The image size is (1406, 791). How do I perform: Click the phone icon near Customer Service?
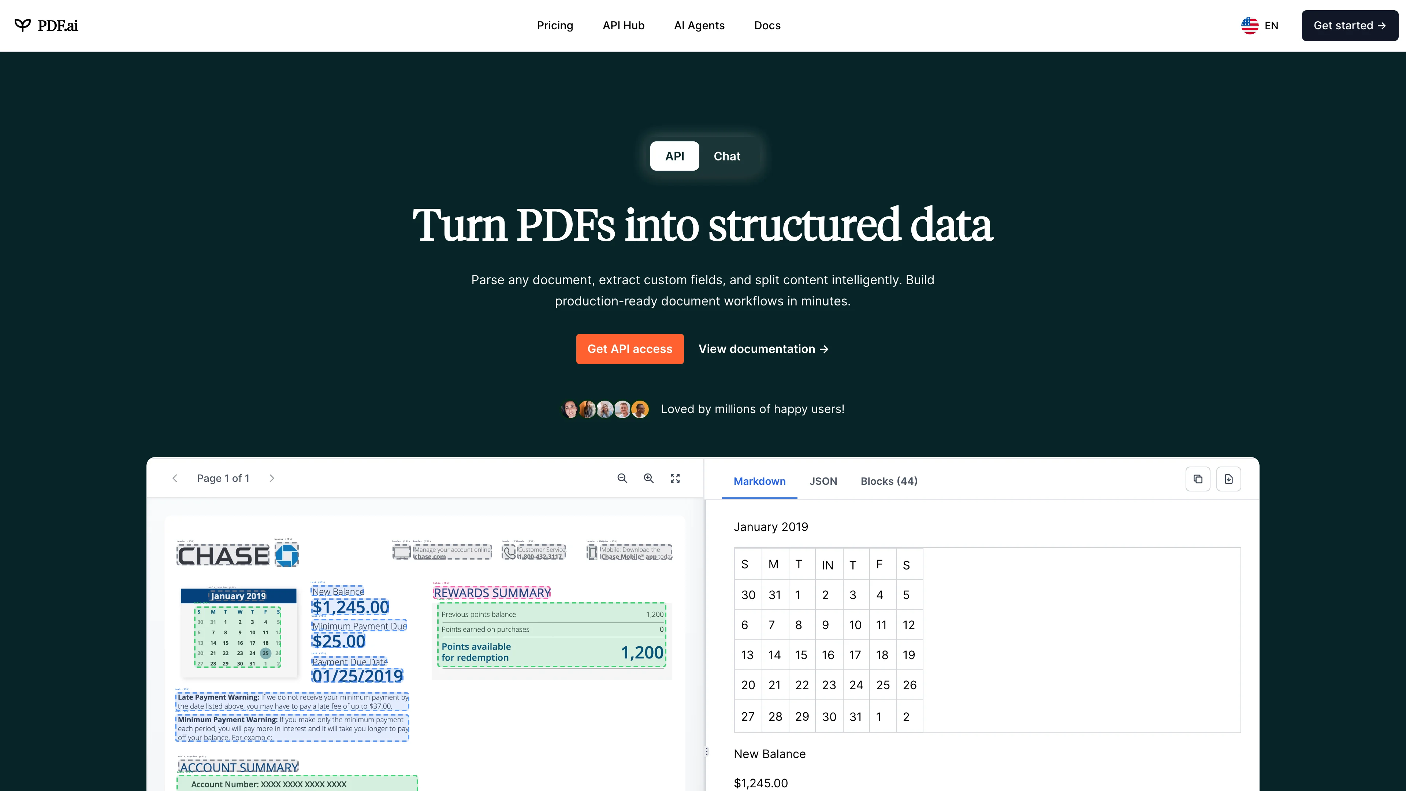tap(509, 553)
